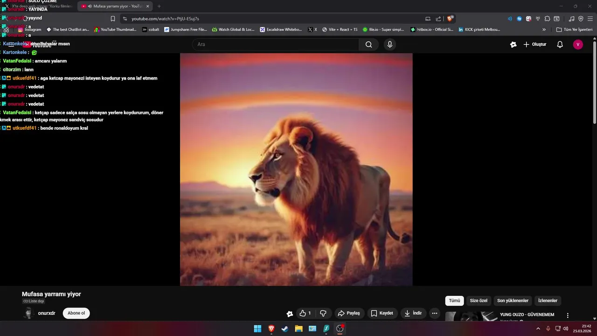Click the Brave VPN shield icon
The width and height of the screenshot is (597, 336).
pos(581,19)
